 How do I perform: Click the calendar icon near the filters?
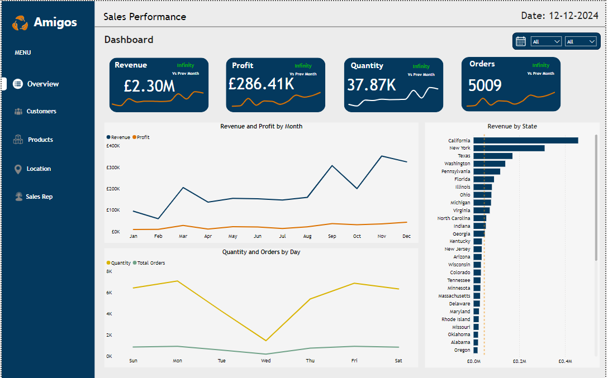pyautogui.click(x=520, y=41)
